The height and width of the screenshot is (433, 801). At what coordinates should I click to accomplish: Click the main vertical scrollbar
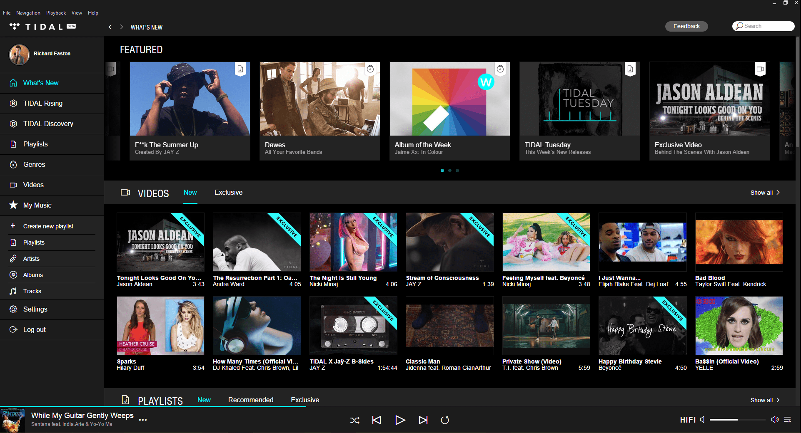click(x=798, y=92)
